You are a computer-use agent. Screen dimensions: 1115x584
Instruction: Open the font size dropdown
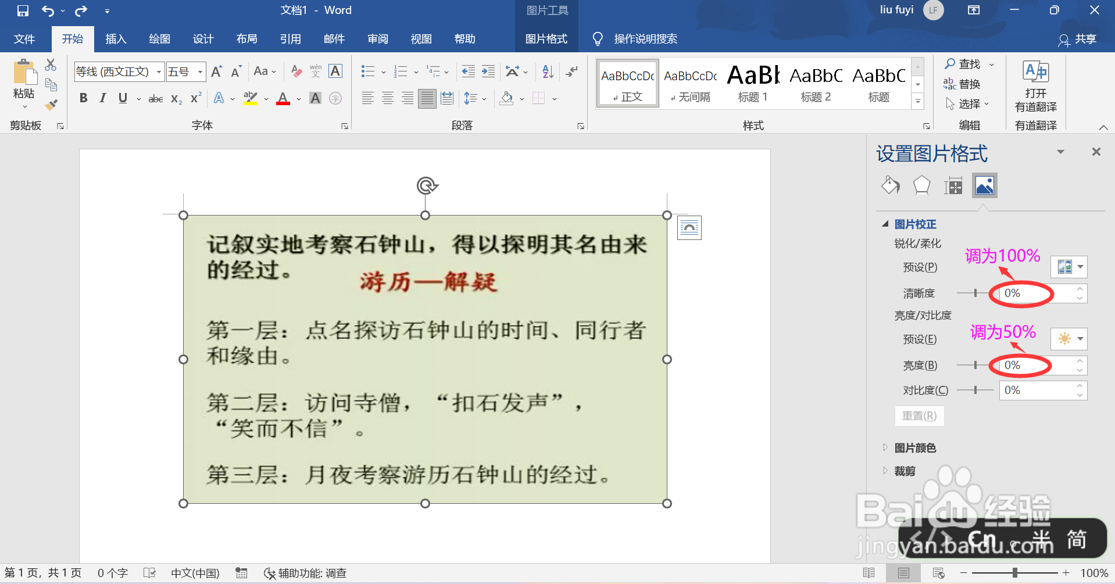[x=199, y=71]
